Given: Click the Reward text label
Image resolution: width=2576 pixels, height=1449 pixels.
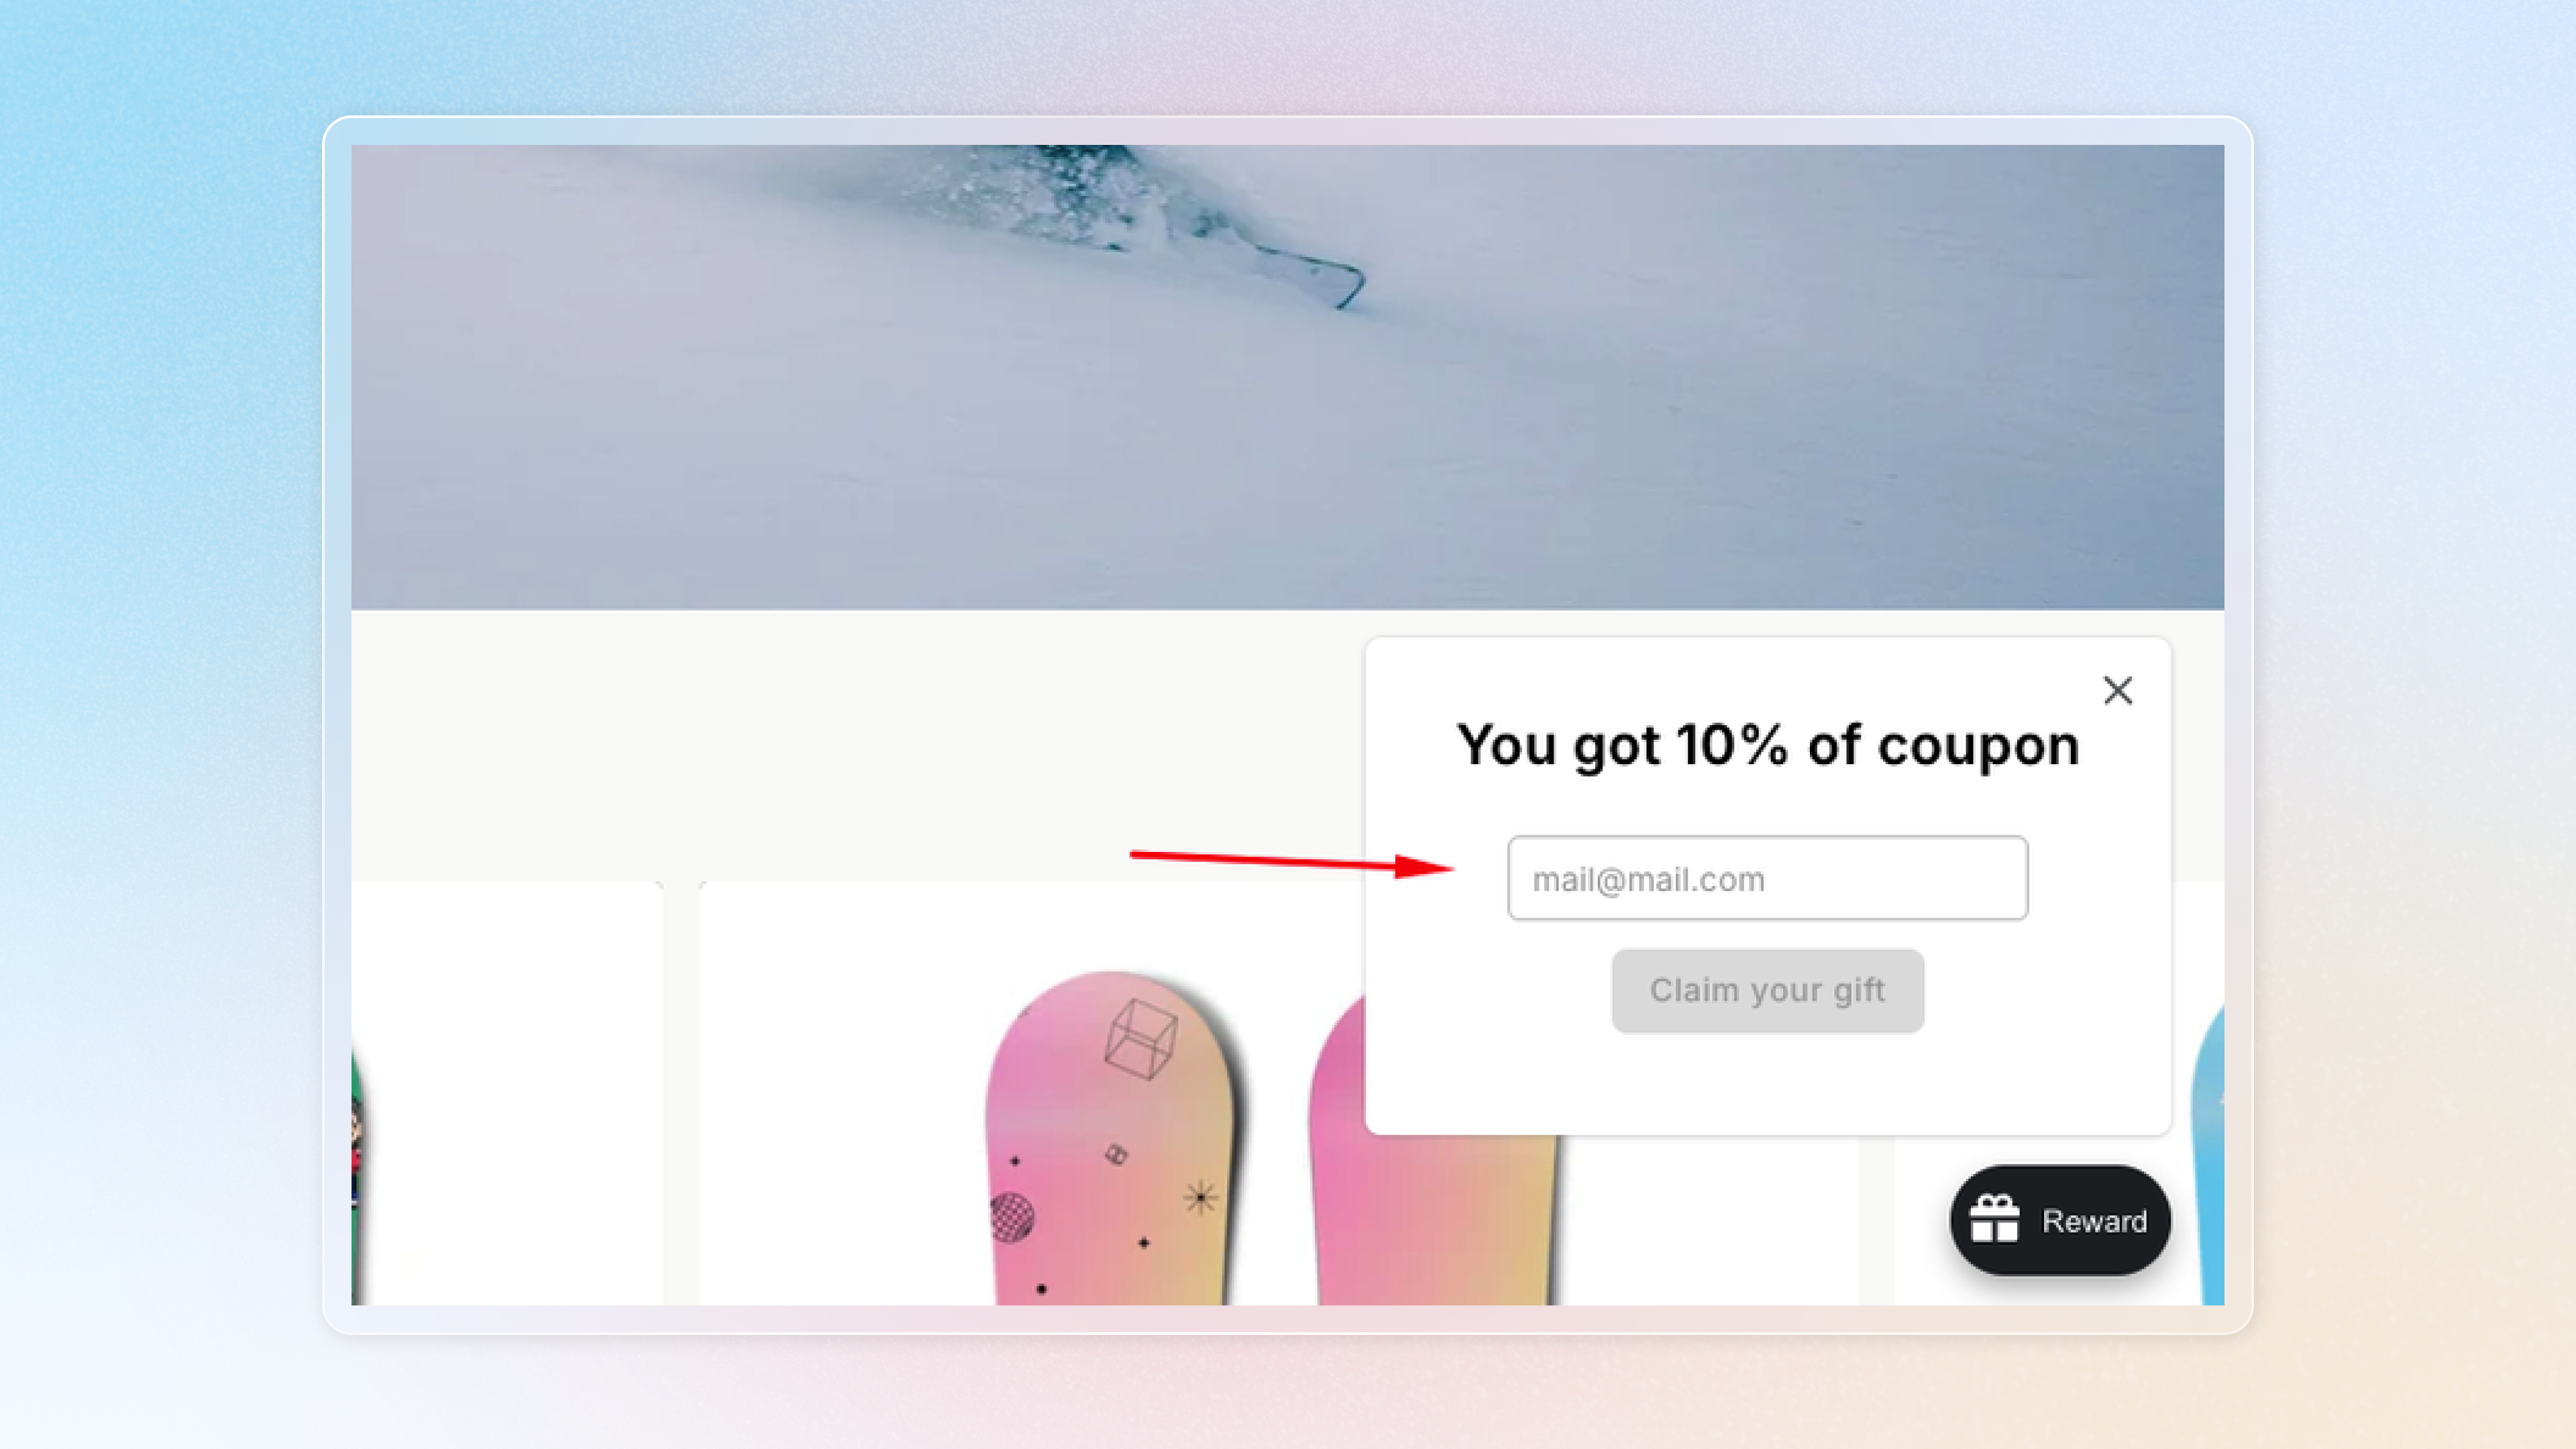Looking at the screenshot, I should [x=2094, y=1221].
